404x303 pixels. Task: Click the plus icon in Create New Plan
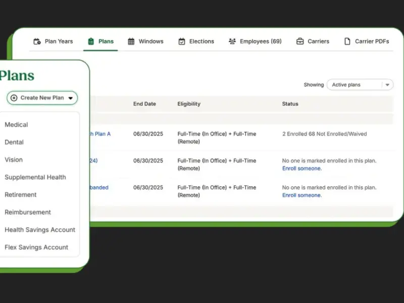[14, 98]
